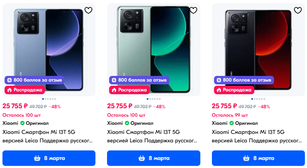Image resolution: width=307 pixels, height=168 pixels.
Task: Click the Распродажа badge on the green phone
Action: coord(129,90)
